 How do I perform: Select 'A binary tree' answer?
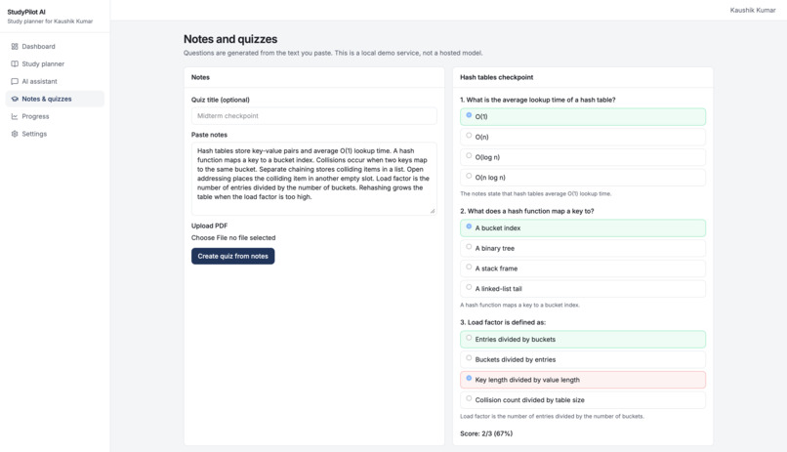point(583,248)
